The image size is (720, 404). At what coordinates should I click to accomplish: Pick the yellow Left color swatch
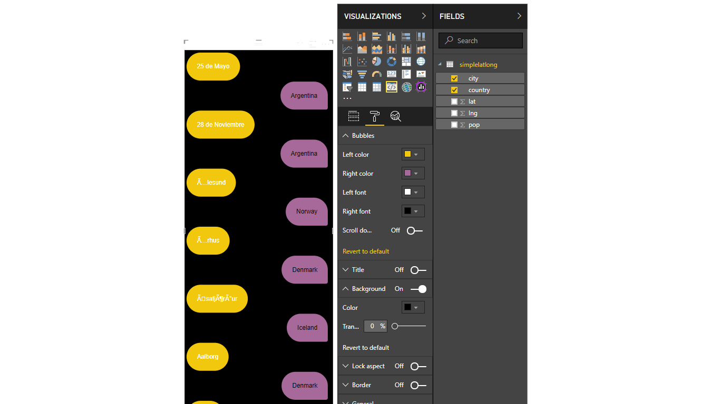(407, 155)
